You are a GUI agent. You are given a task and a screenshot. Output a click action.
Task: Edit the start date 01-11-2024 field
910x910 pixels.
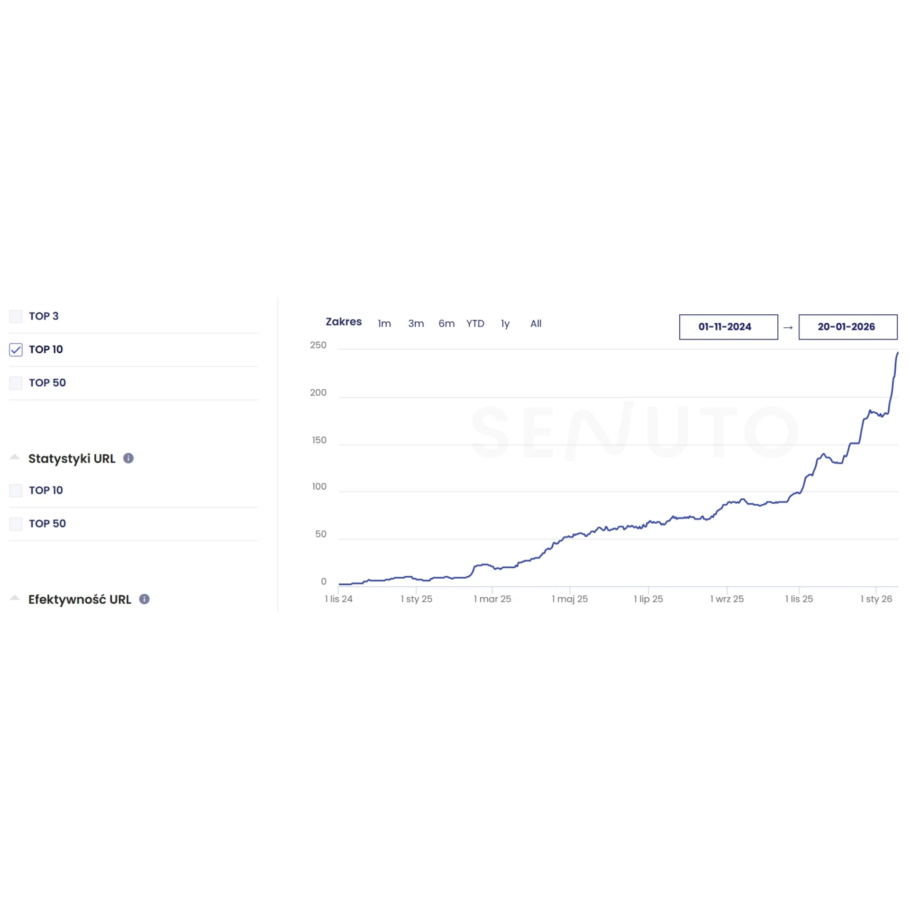pos(728,327)
